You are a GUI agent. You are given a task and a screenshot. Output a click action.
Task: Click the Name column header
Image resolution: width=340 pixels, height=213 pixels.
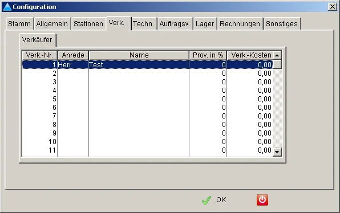pyautogui.click(x=139, y=55)
